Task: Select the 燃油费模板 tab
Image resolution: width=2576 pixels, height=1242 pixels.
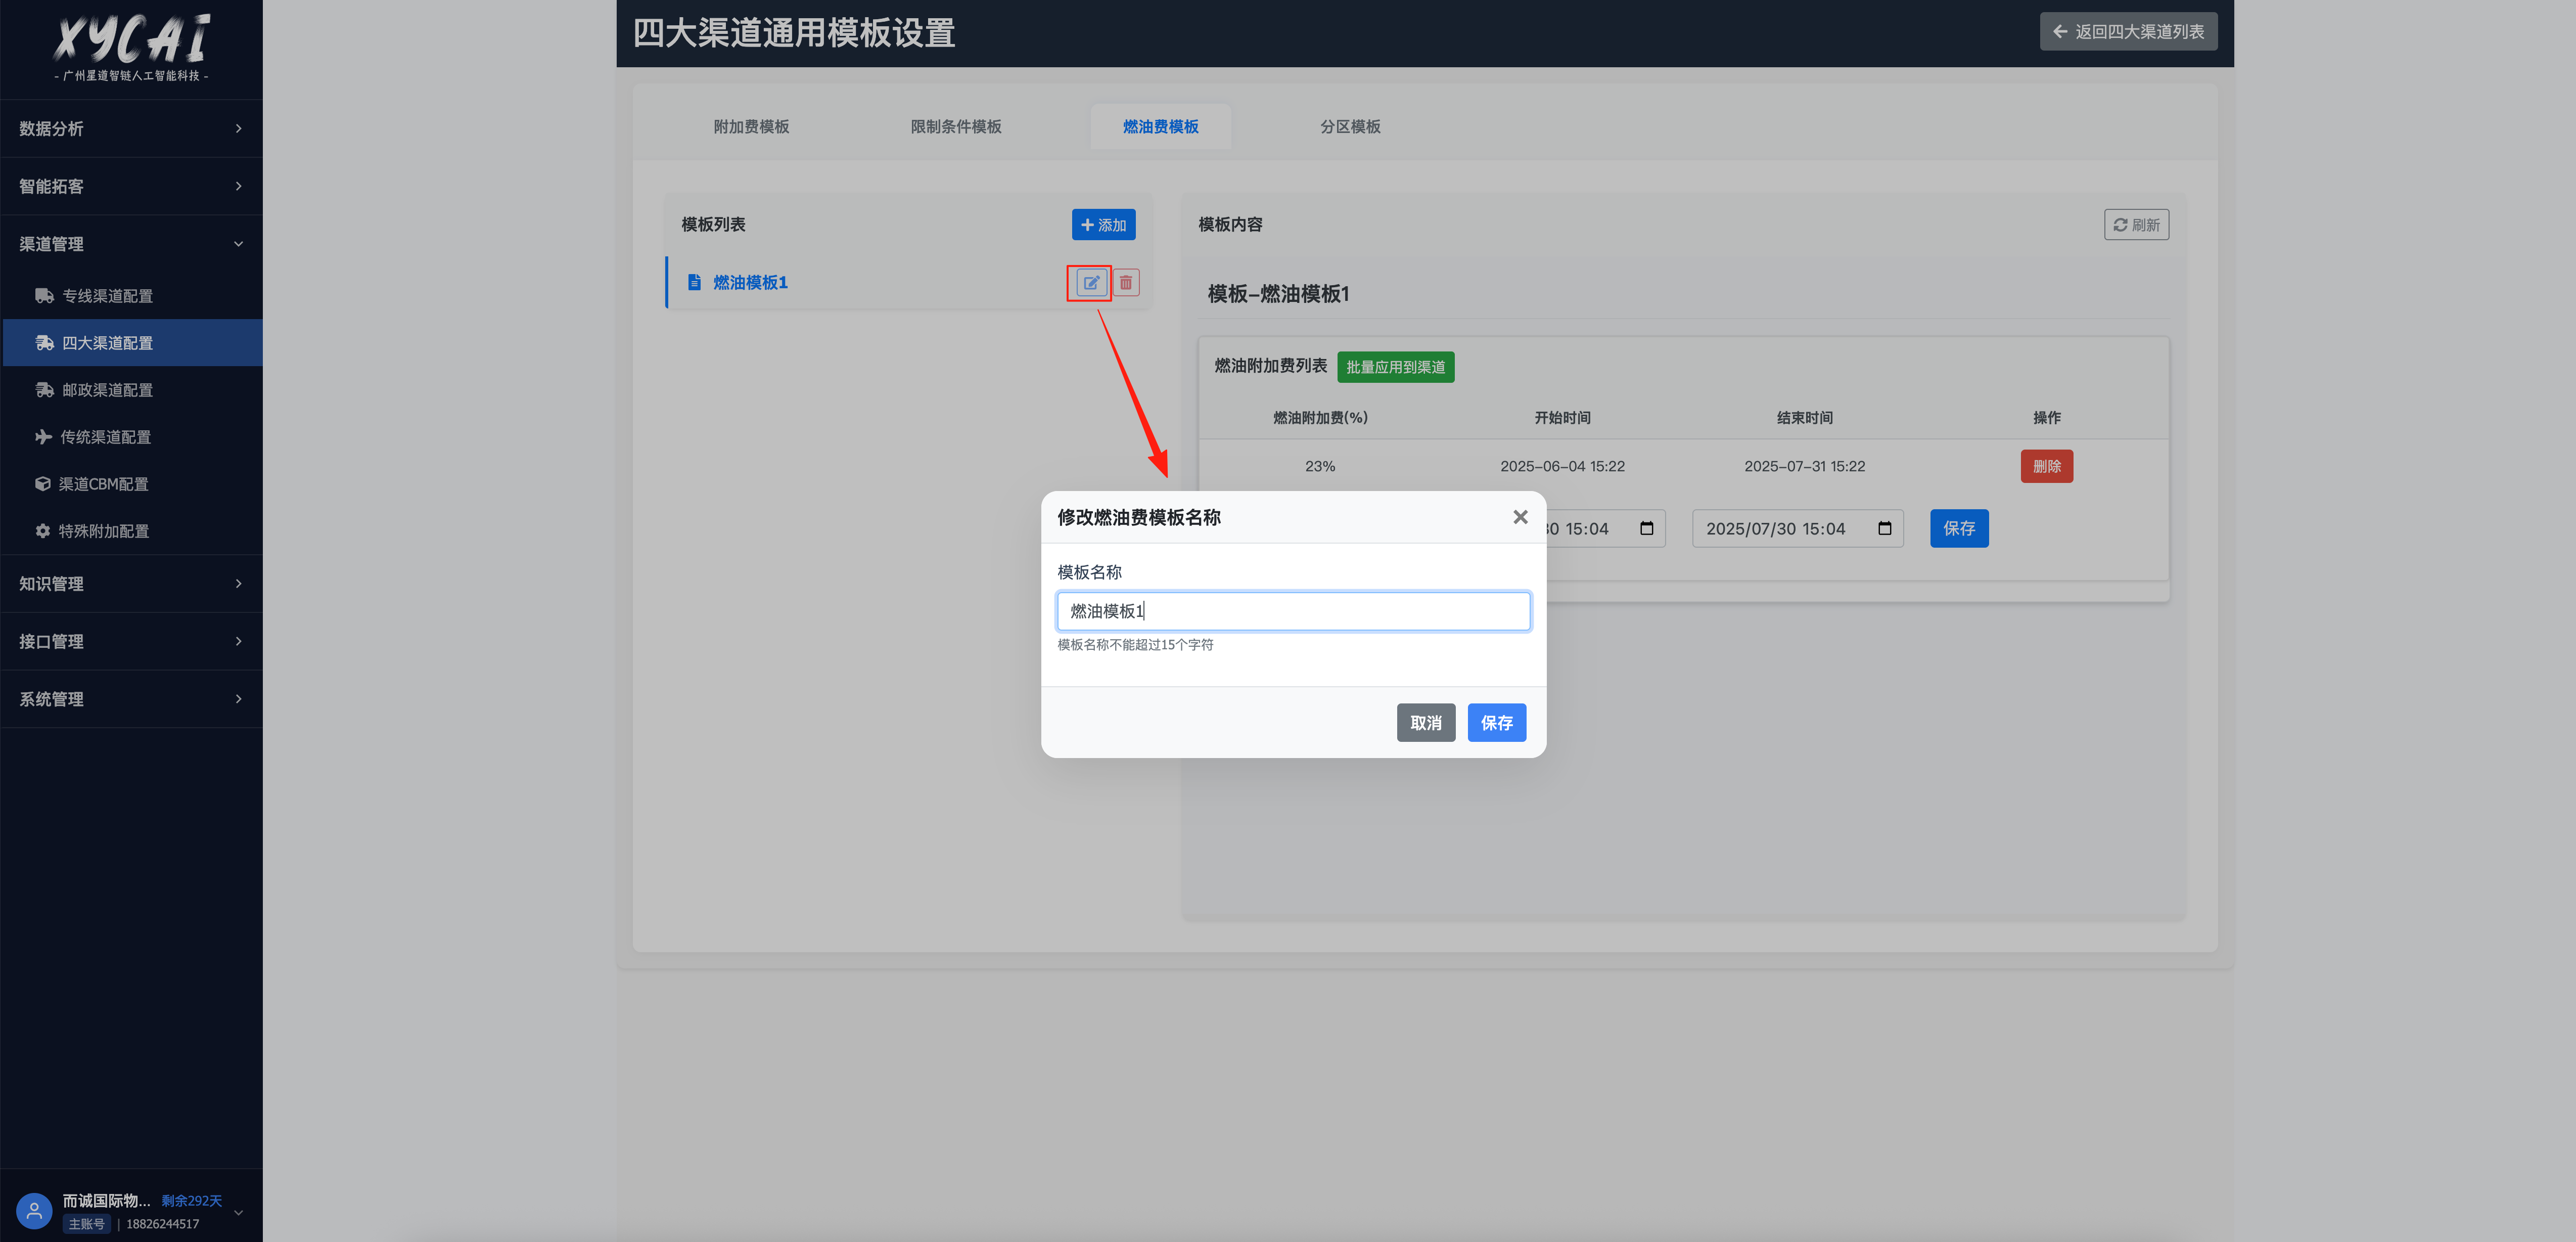Action: pyautogui.click(x=1160, y=126)
